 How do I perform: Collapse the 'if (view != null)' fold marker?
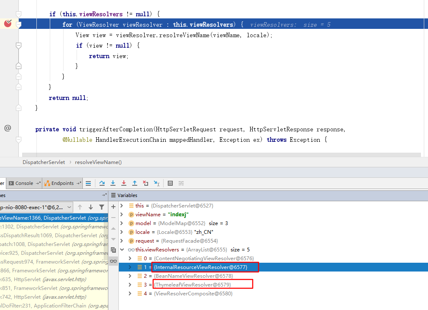[x=18, y=45]
